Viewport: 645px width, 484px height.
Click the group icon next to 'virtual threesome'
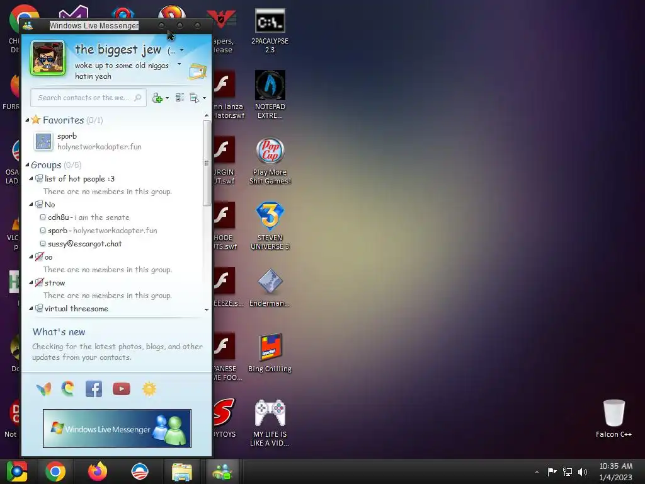[39, 308]
